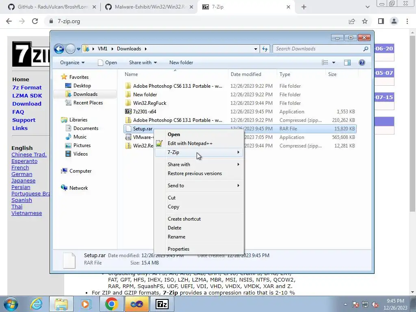Viewport: 416px width, 312px height.
Task: Choose Open in context menu
Action: click(x=199, y=134)
